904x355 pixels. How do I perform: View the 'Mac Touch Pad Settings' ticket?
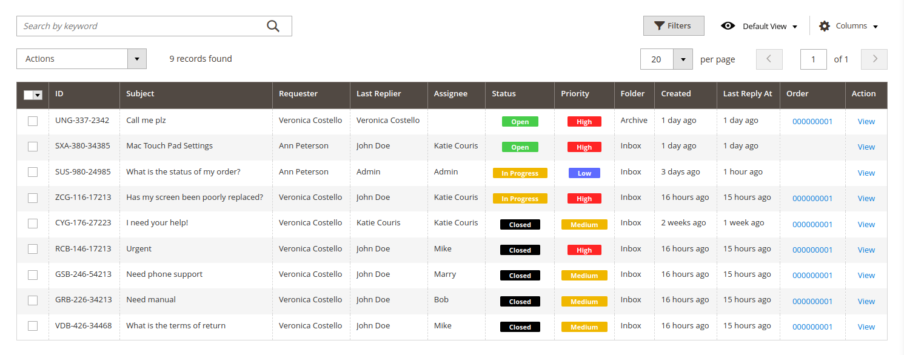pos(866,147)
